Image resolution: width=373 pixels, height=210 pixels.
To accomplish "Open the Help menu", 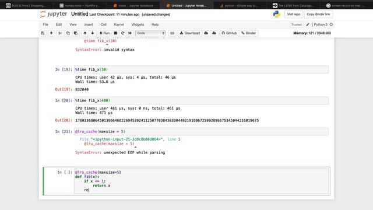I will 155,24.
